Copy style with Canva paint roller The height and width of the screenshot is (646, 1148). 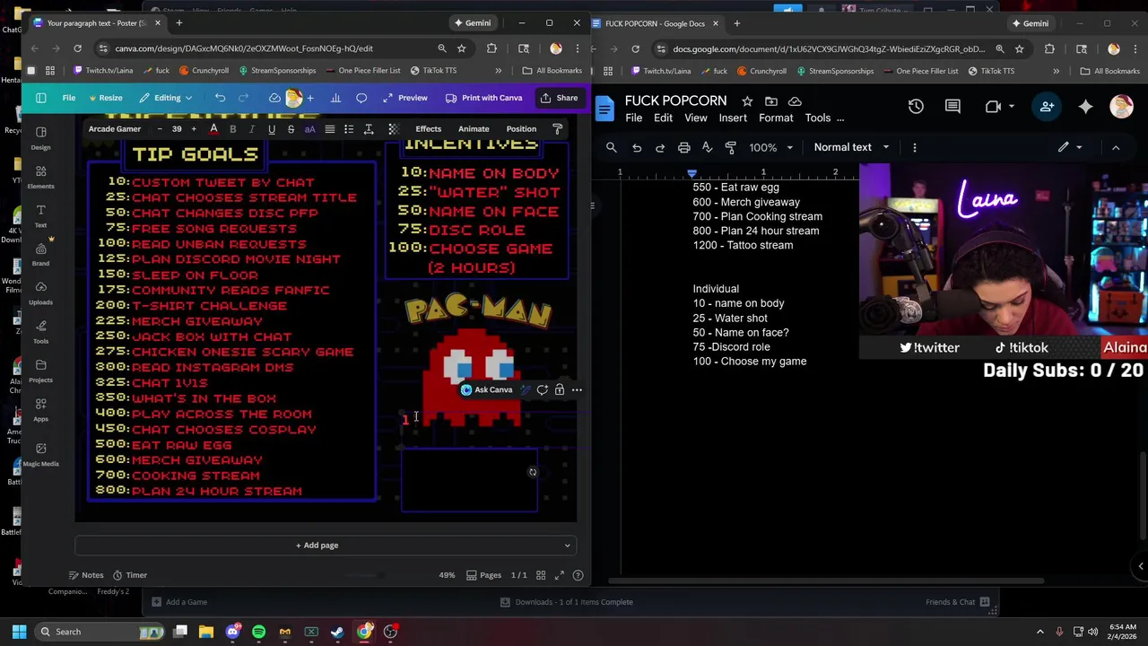pos(557,129)
